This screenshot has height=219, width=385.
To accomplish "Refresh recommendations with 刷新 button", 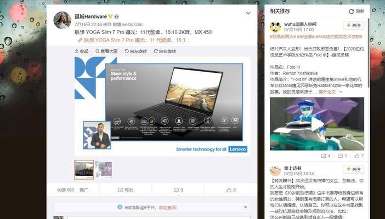I will [x=356, y=11].
